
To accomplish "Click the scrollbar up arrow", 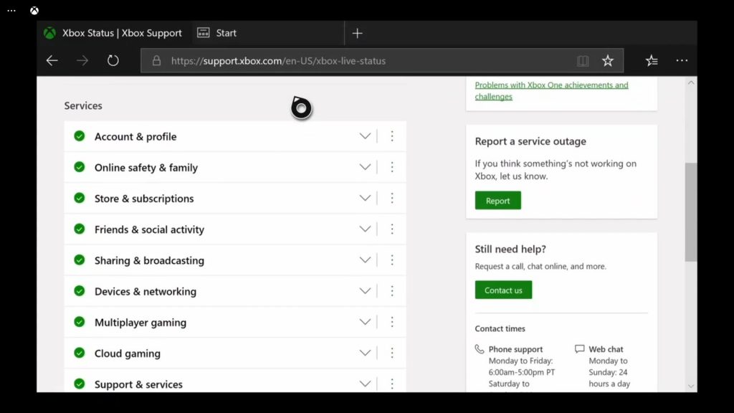I will coord(691,83).
